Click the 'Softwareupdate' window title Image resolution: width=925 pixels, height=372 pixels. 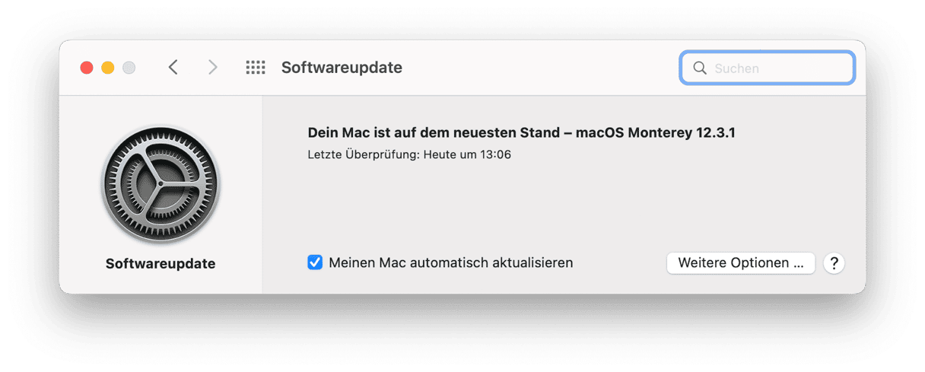[x=342, y=68]
